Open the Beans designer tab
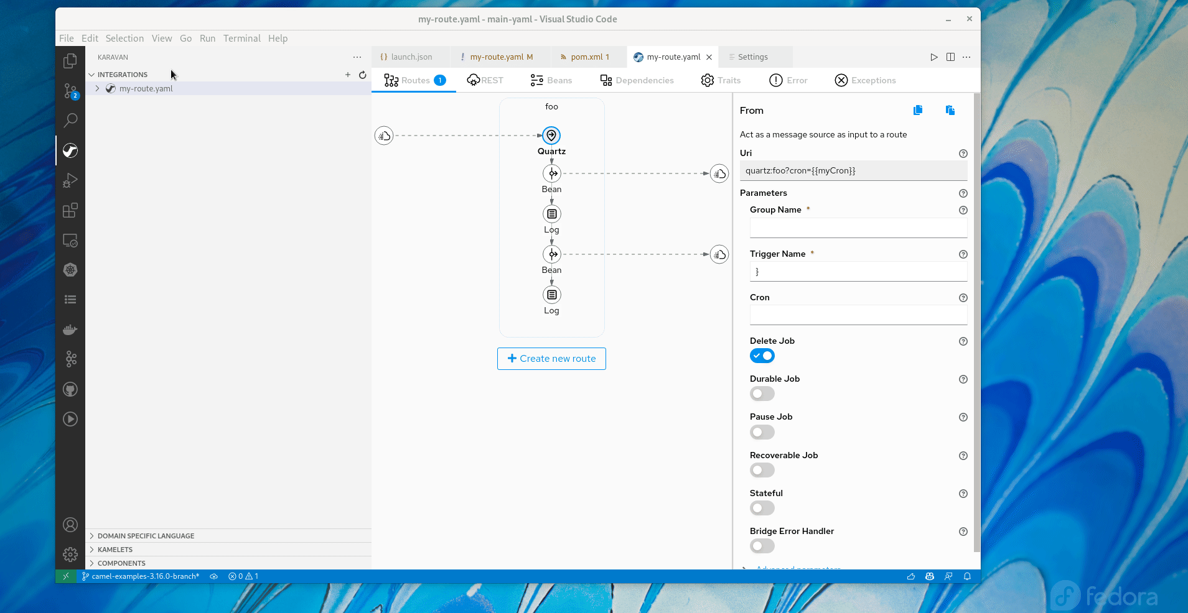 pyautogui.click(x=551, y=80)
